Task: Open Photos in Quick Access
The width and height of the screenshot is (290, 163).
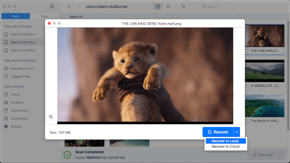Action: [x=16, y=126]
